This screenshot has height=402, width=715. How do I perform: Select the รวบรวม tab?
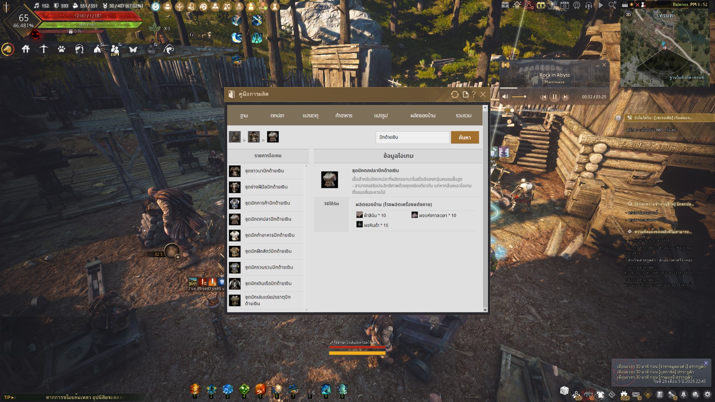[x=464, y=116]
